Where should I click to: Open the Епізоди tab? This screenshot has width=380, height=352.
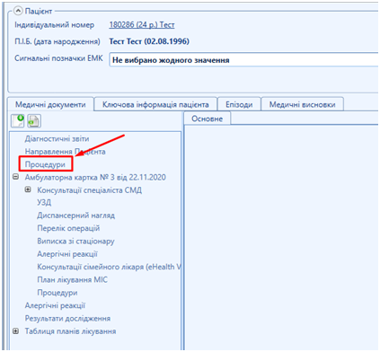(x=239, y=104)
